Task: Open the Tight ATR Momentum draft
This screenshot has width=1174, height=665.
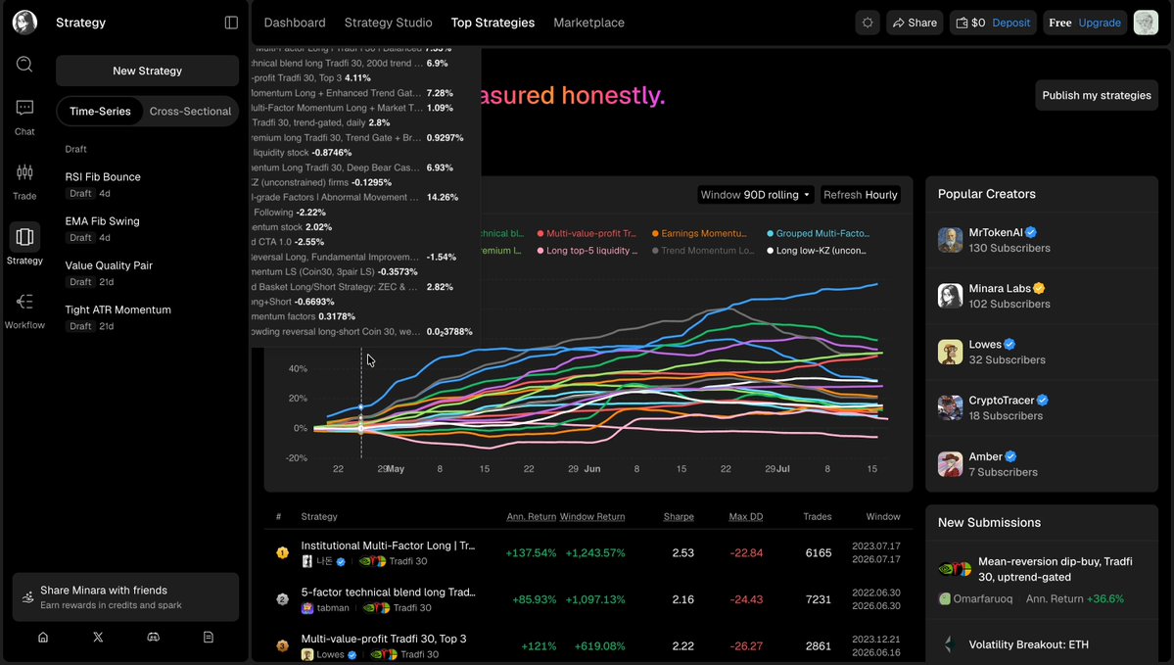Action: [x=148, y=316]
